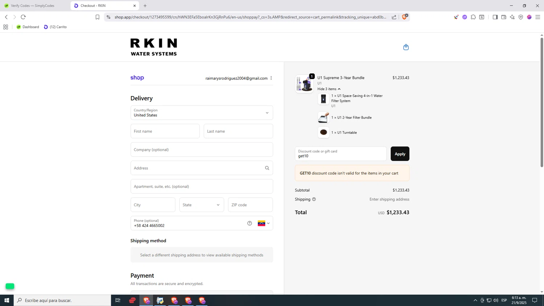544x306 pixels.
Task: Share this page via share icon
Action: [x=394, y=17]
